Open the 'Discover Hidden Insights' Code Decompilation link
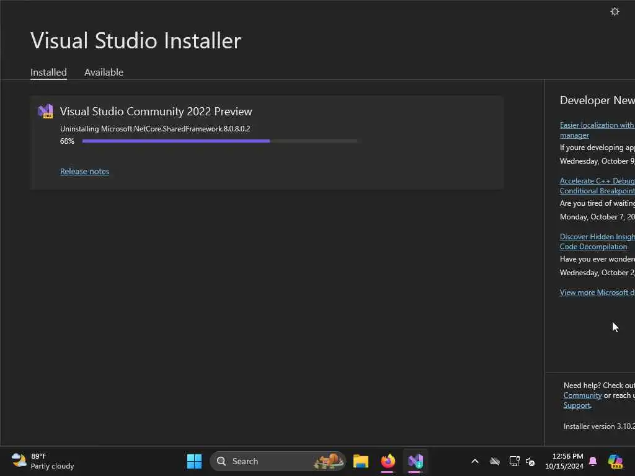Image resolution: width=635 pixels, height=476 pixels. 597,242
